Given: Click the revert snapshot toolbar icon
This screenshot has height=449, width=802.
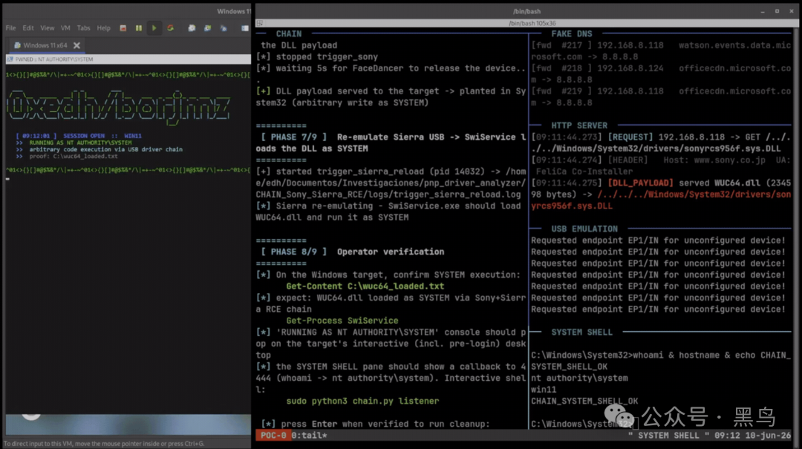Looking at the screenshot, I should pos(208,28).
